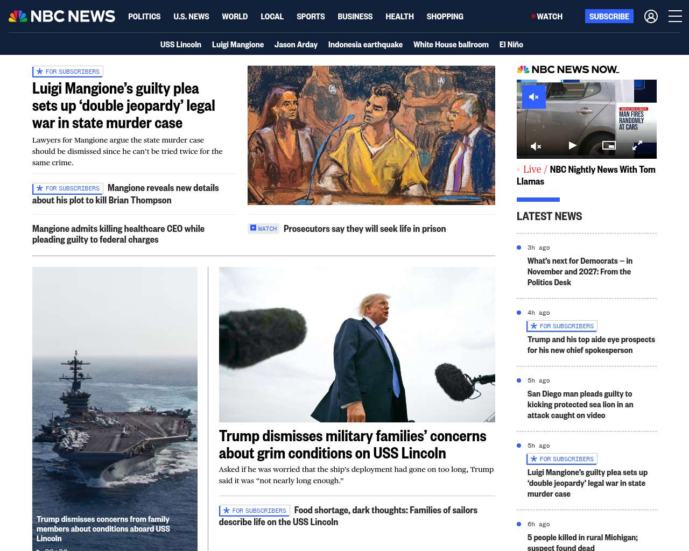The height and width of the screenshot is (551, 689).
Task: Click the '6h ago' timestamp
Action: pos(538,524)
